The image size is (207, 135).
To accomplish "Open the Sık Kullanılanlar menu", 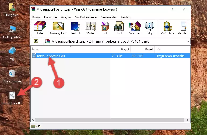I will click(x=86, y=17).
